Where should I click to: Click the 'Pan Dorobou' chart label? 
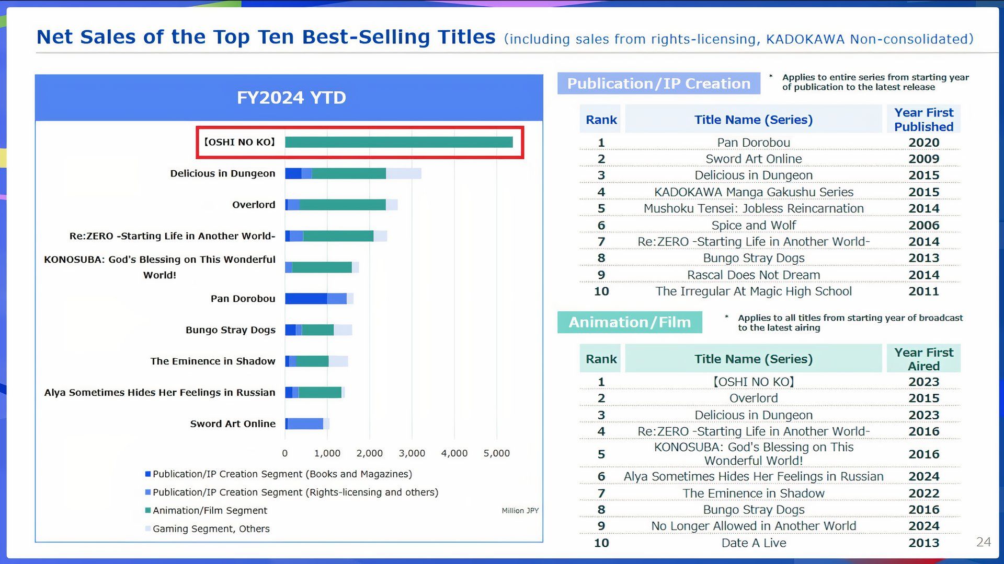pyautogui.click(x=243, y=299)
